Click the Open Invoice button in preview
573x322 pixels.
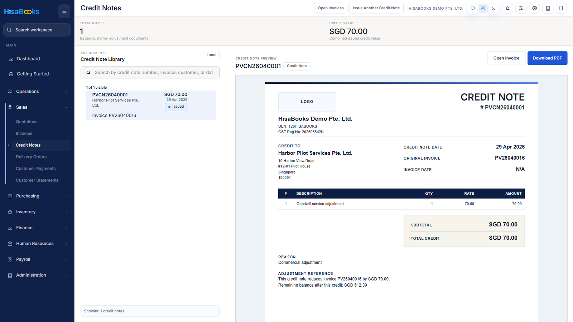506,58
